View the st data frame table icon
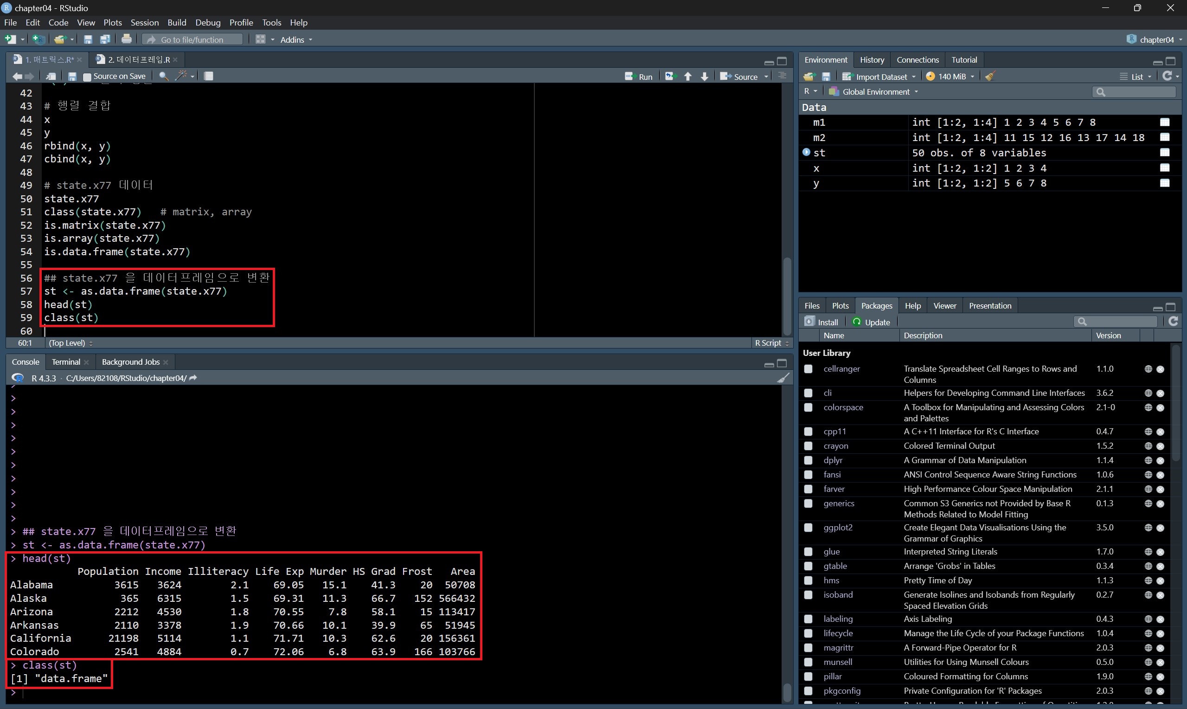Screen dimensions: 1187x709 click(1165, 153)
